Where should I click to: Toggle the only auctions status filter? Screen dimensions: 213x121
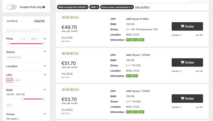coord(14,57)
